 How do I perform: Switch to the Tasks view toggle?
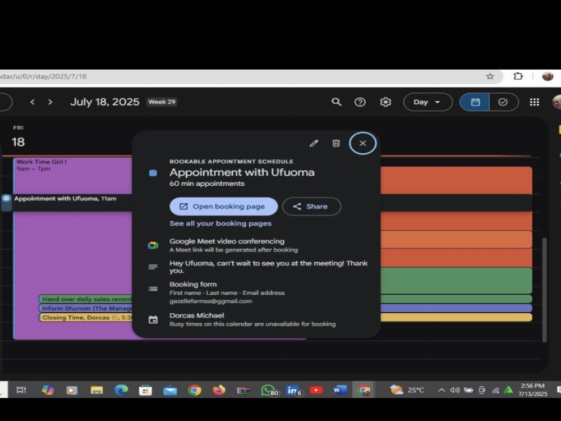pos(503,102)
